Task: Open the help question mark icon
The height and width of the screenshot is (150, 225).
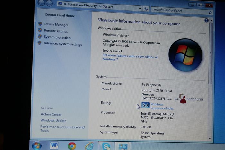Action: click(206, 20)
